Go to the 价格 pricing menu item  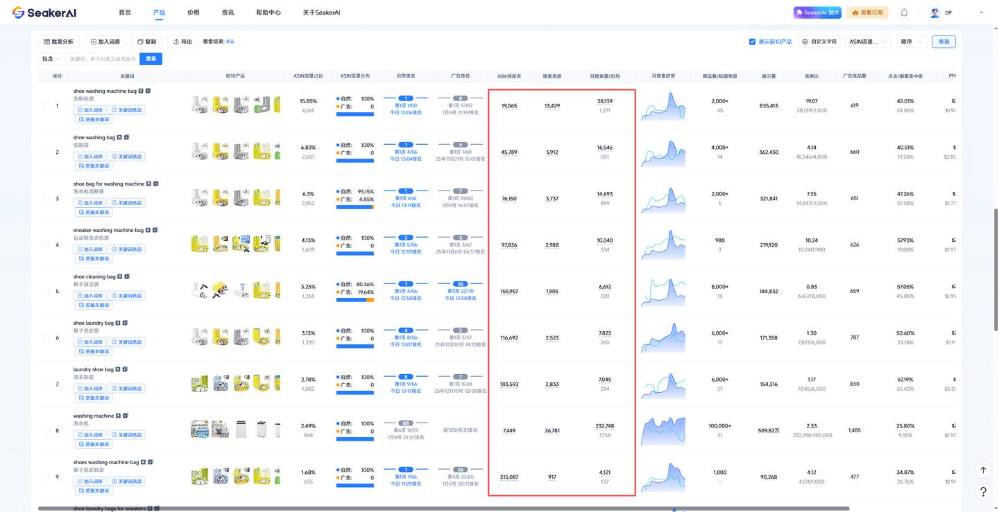[x=194, y=12]
